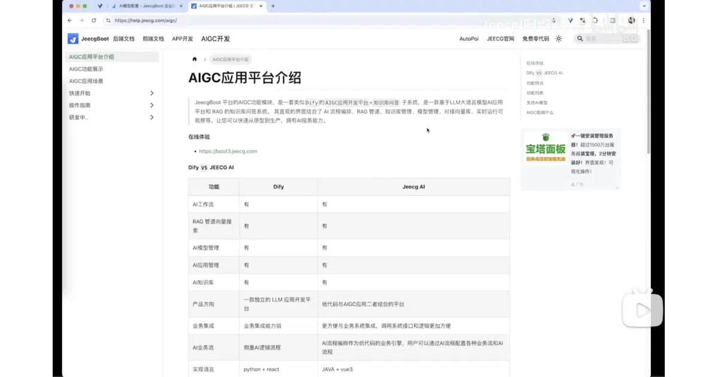Screen dimensions: 718x377
Task: Jump to Dify VS JEECG AI in contents
Action: tap(544, 73)
